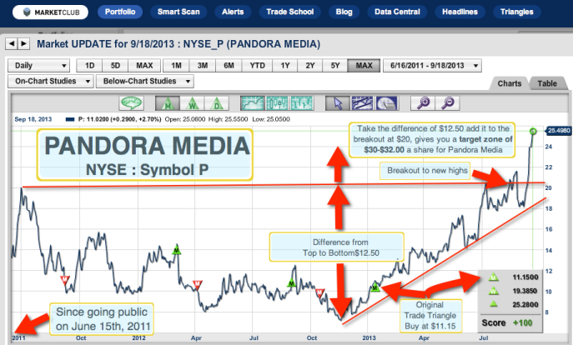Click red M triangle marker near October 2011
Viewport: 573px width, 345px height.
(65, 280)
